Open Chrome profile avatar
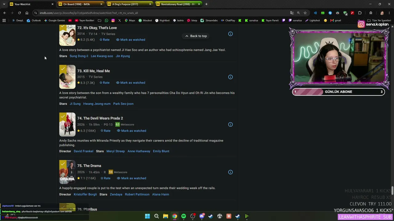 (x=382, y=13)
